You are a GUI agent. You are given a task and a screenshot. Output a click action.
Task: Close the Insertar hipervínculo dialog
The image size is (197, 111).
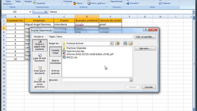pos(153,30)
